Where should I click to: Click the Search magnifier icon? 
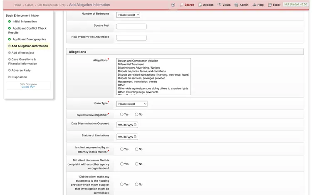pyautogui.click(x=181, y=5)
